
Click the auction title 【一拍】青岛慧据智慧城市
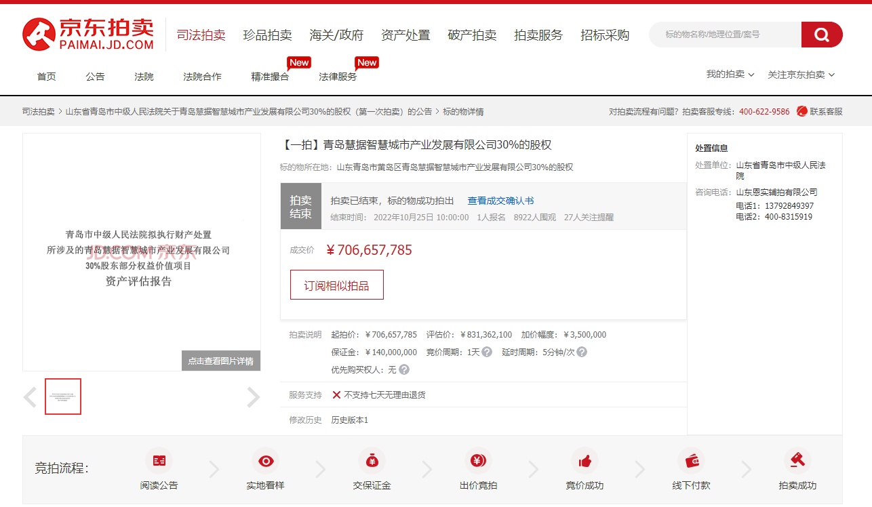pos(416,144)
